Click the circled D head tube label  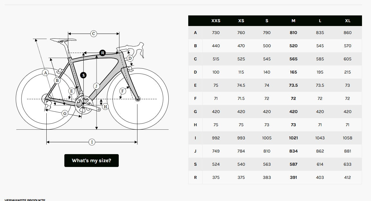pos(130,58)
